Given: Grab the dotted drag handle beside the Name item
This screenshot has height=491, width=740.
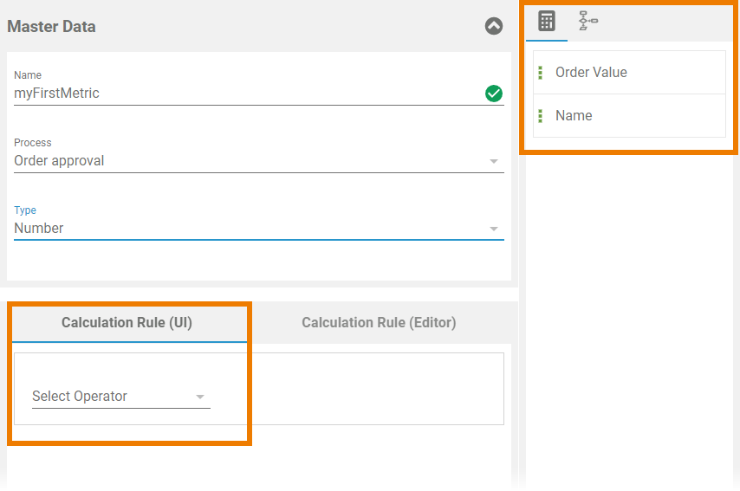Looking at the screenshot, I should click(x=541, y=116).
